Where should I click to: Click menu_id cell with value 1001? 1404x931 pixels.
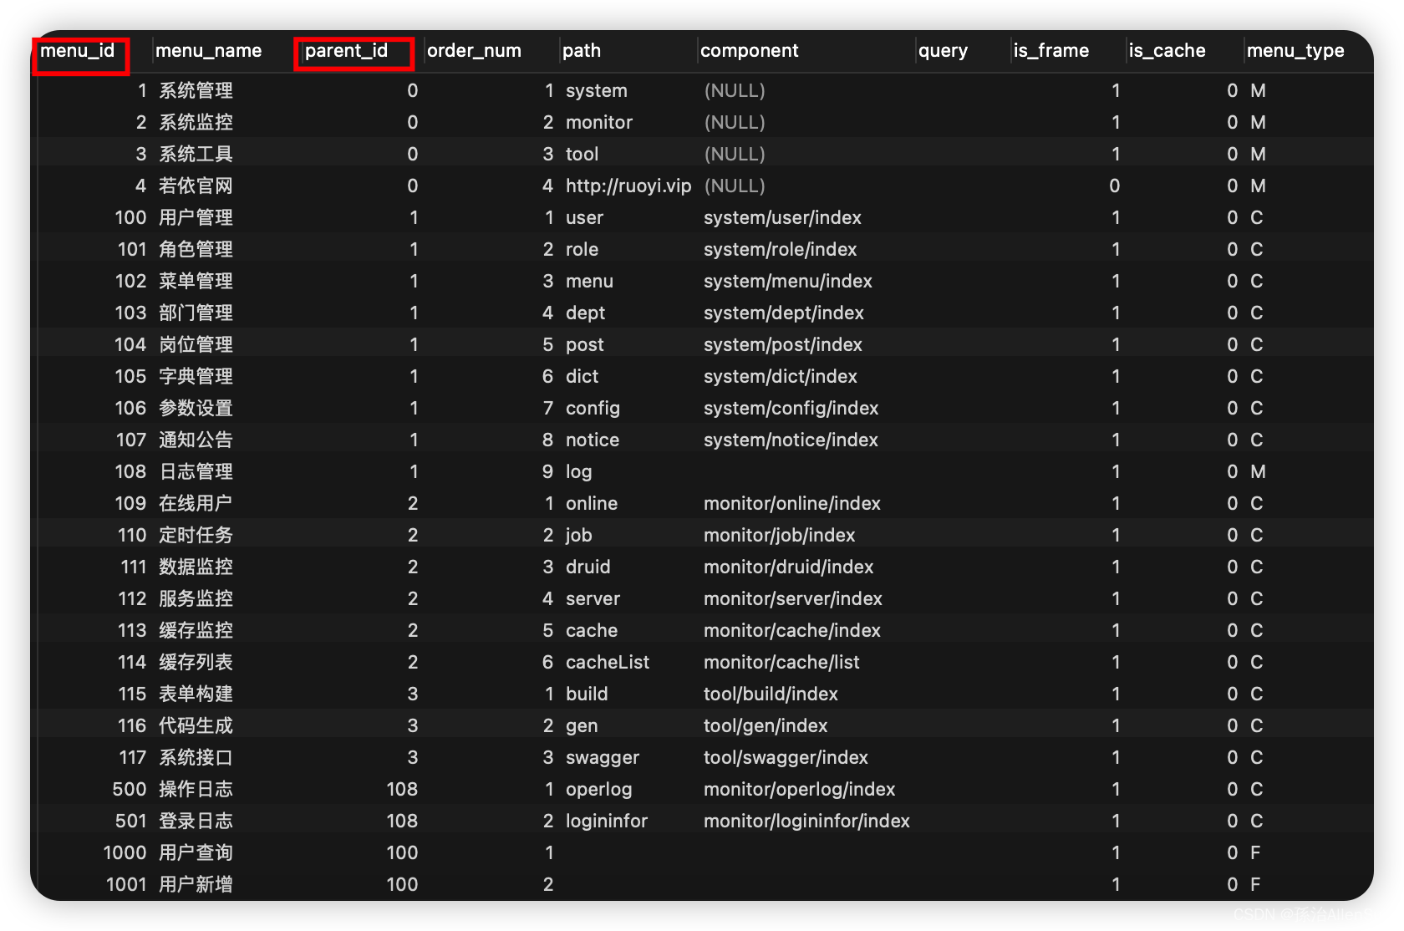pyautogui.click(x=126, y=884)
